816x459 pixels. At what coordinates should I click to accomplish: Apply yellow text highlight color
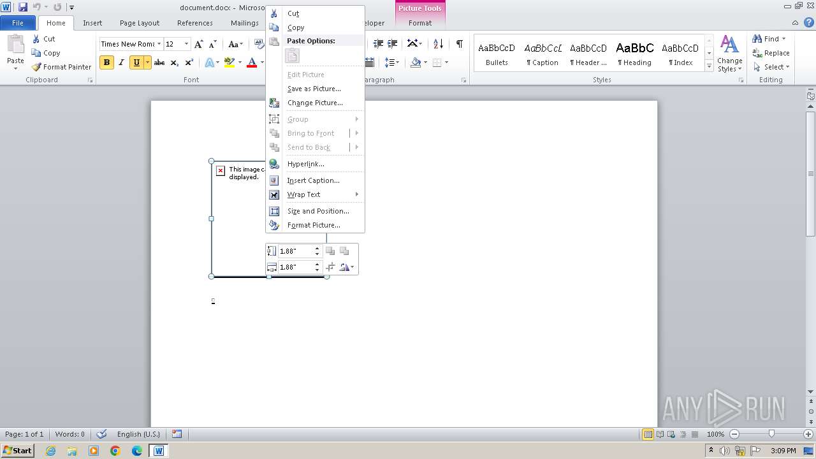coord(229,62)
